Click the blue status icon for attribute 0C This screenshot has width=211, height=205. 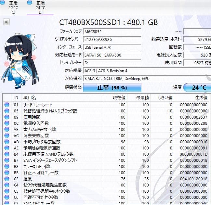tap(7, 123)
